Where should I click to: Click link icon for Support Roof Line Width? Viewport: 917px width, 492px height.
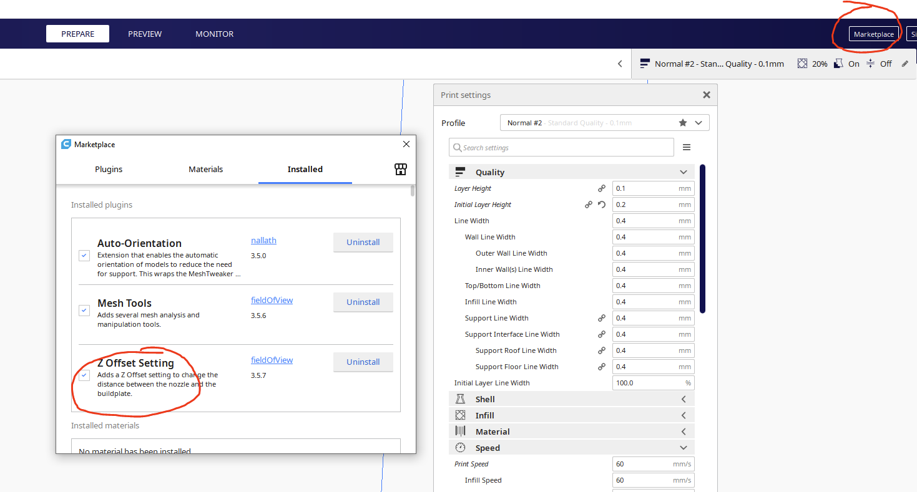coord(602,350)
